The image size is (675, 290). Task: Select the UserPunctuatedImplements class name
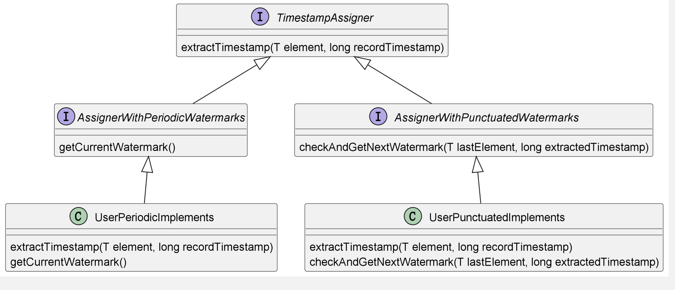(x=497, y=217)
